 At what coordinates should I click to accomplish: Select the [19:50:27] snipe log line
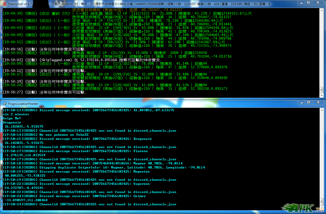44,92
